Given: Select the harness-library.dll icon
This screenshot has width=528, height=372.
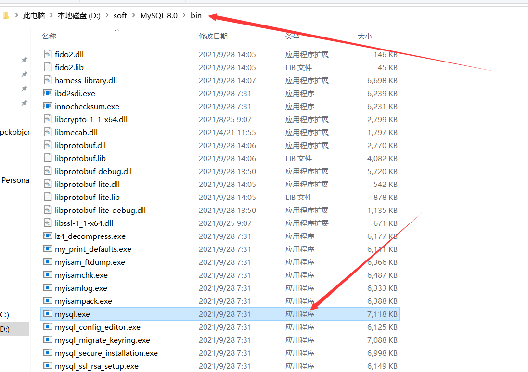Looking at the screenshot, I should [48, 80].
